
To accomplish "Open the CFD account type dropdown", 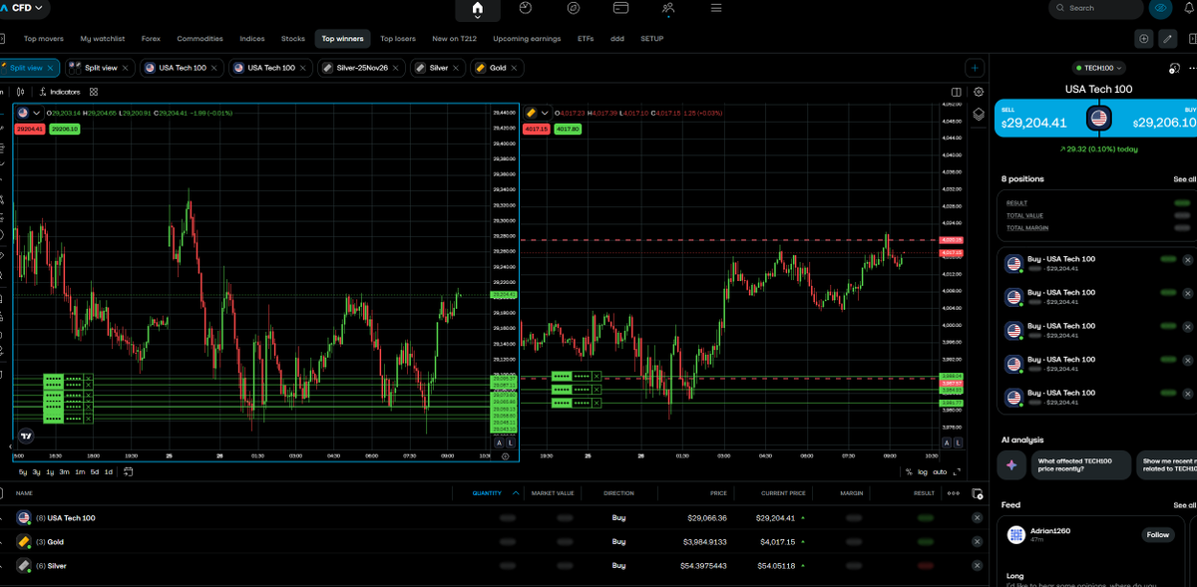I will point(23,8).
